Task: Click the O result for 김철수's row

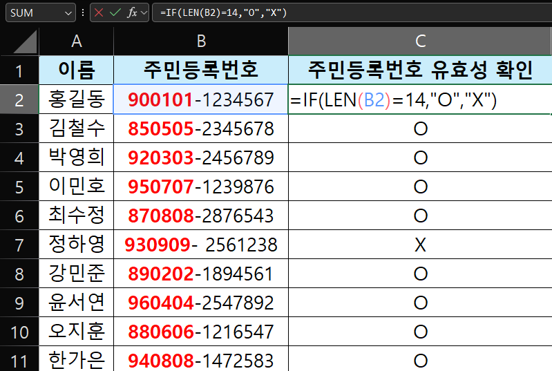Action: pos(420,129)
